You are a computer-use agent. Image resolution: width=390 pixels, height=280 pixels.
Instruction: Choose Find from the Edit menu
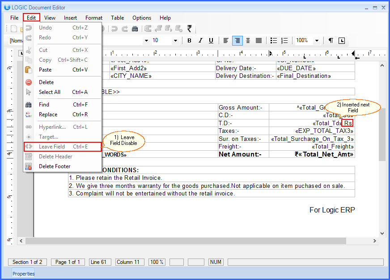click(x=63, y=105)
